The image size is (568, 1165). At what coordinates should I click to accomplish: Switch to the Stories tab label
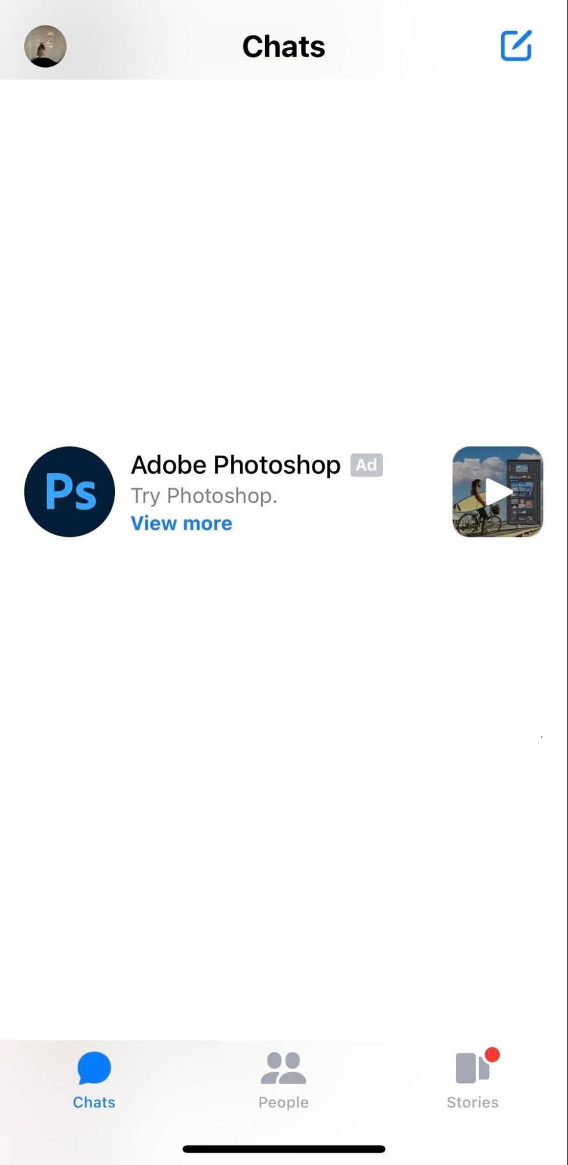[x=472, y=1102]
